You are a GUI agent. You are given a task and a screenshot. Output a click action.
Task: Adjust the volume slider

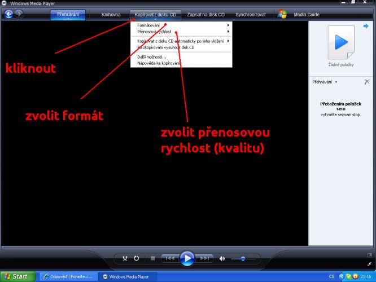(x=243, y=259)
